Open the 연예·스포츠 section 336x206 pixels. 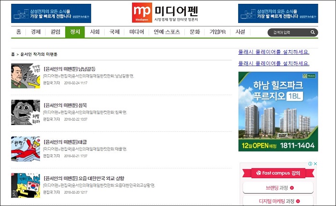tap(167, 32)
